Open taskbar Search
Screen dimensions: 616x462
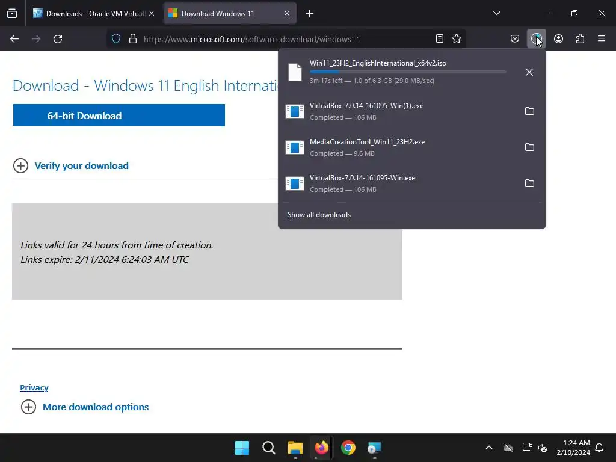pyautogui.click(x=269, y=448)
